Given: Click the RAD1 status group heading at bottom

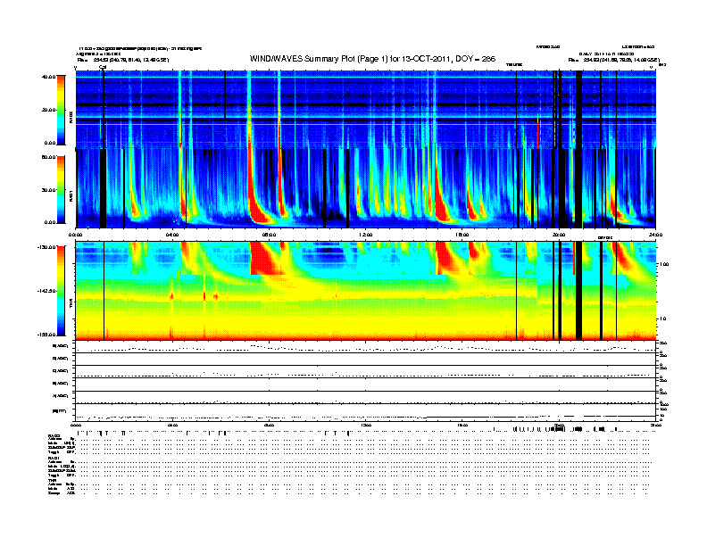Looking at the screenshot, I should (x=54, y=459).
